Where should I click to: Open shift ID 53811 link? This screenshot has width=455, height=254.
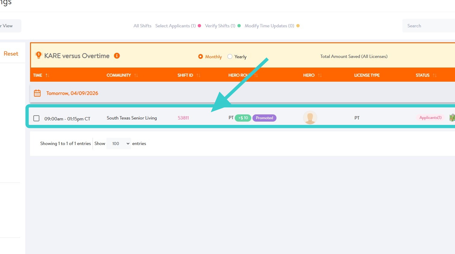pos(183,118)
